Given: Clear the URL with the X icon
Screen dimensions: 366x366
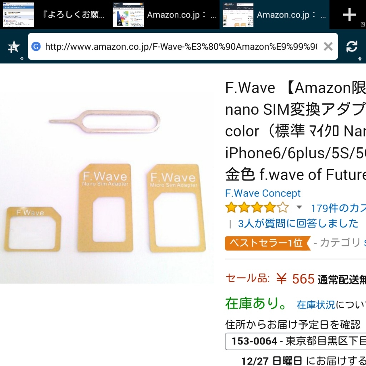Looking at the screenshot, I should point(328,47).
